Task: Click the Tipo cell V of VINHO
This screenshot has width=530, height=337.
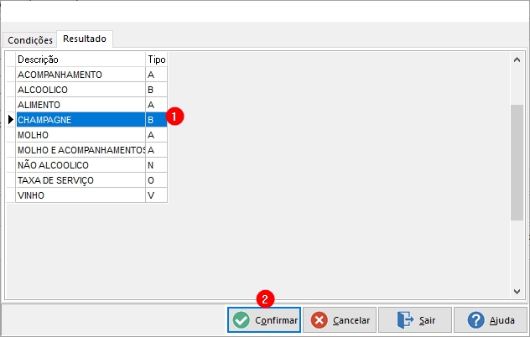Action: 157,195
